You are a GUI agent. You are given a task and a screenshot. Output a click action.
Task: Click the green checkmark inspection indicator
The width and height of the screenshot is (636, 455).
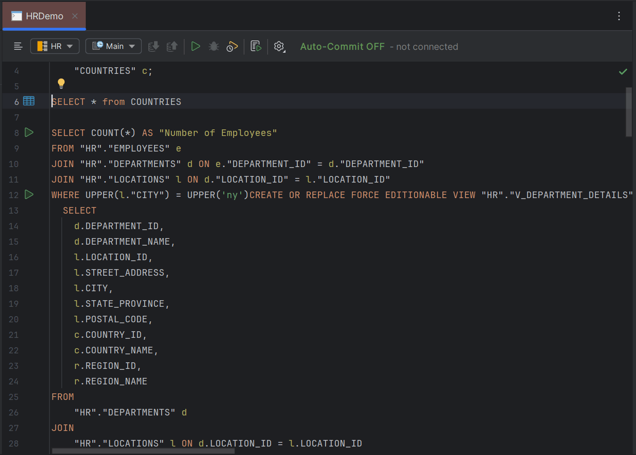pos(623,72)
